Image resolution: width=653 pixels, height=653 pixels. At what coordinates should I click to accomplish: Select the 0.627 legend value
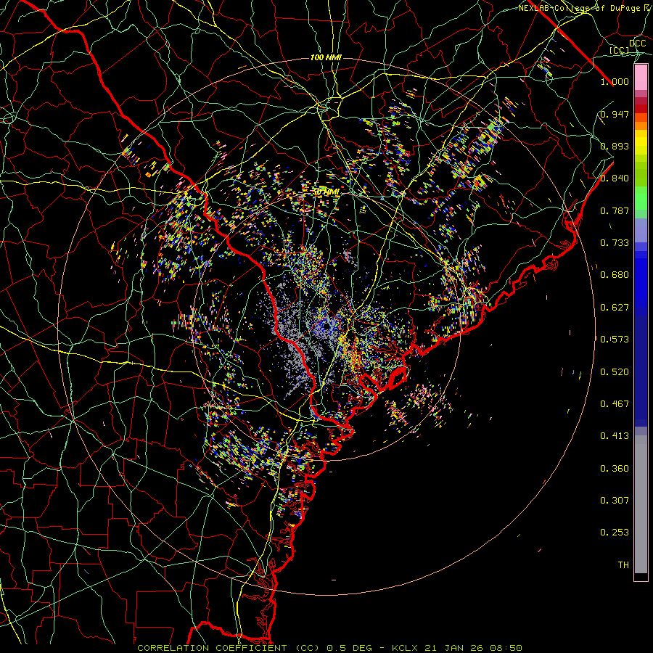point(615,308)
